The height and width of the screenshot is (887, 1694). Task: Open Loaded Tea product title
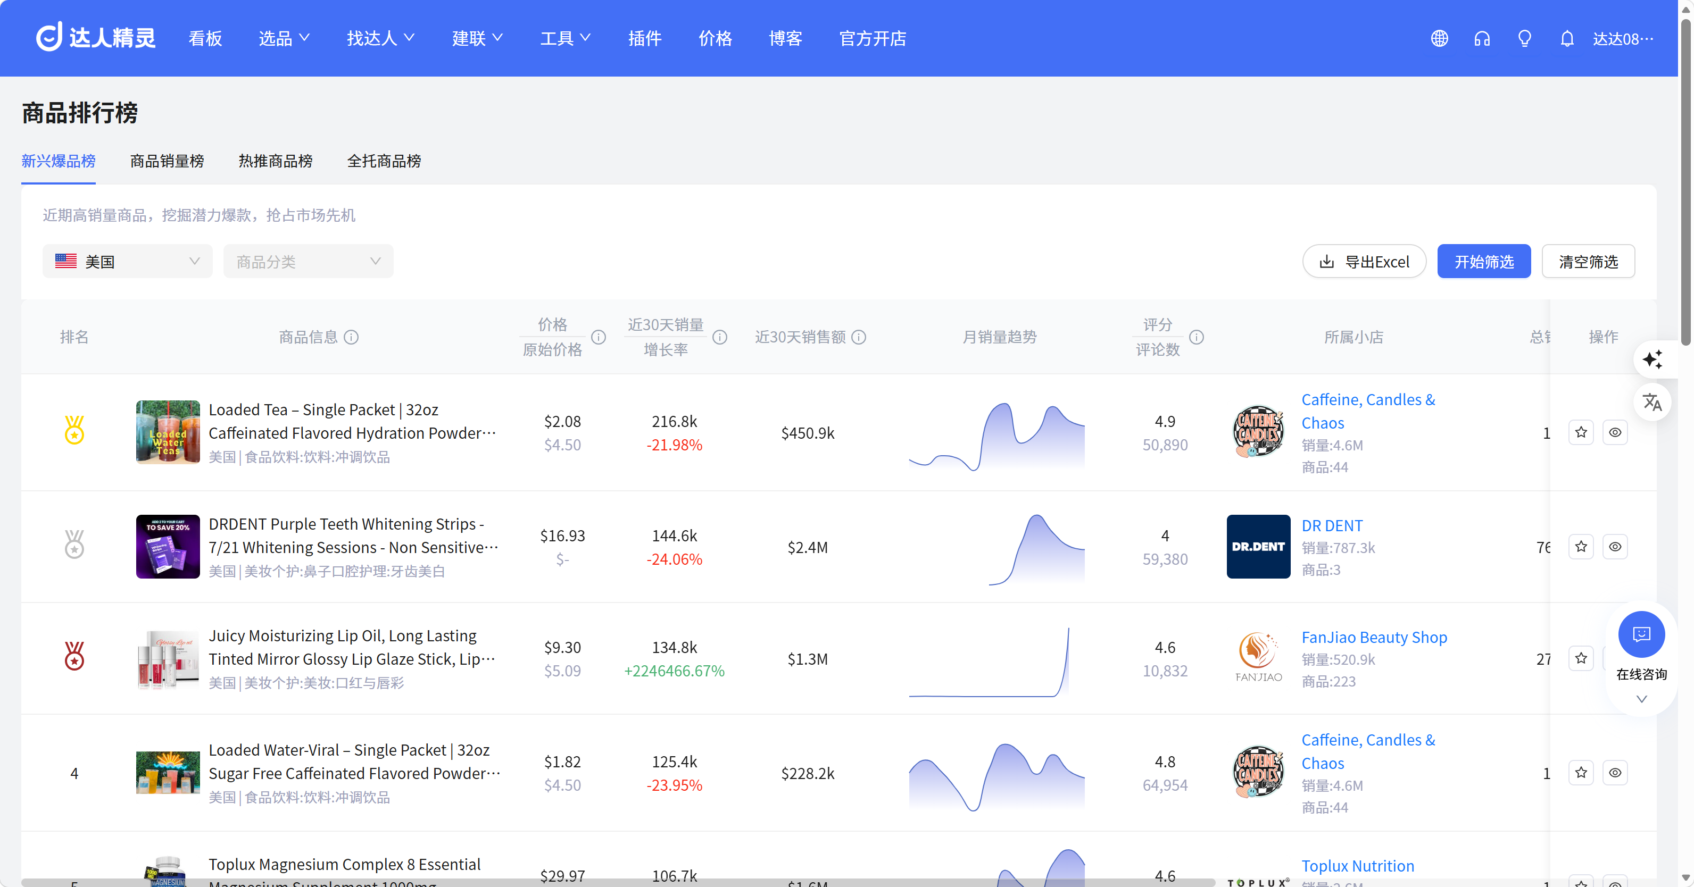(x=352, y=421)
